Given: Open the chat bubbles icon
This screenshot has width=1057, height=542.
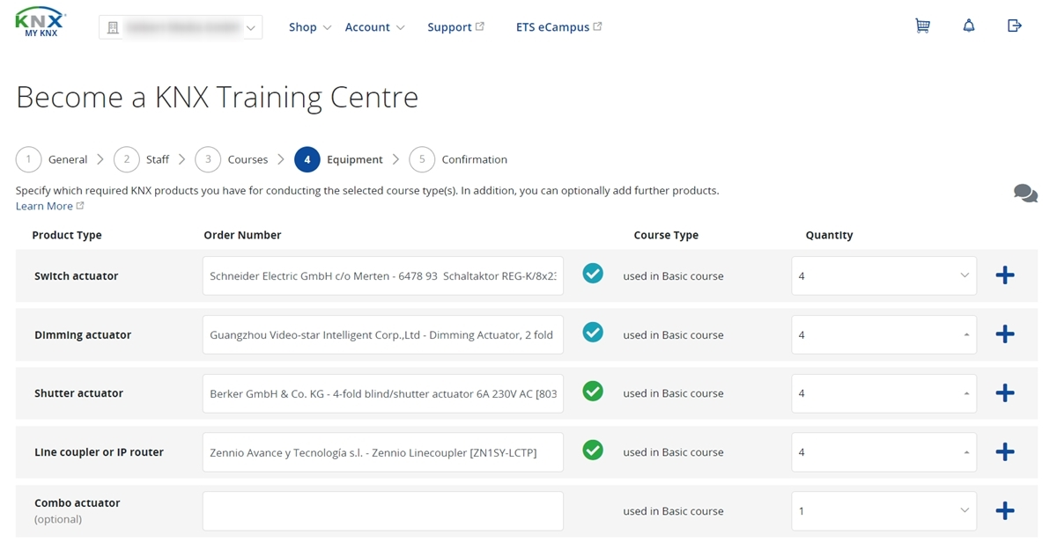Looking at the screenshot, I should coord(1025,194).
